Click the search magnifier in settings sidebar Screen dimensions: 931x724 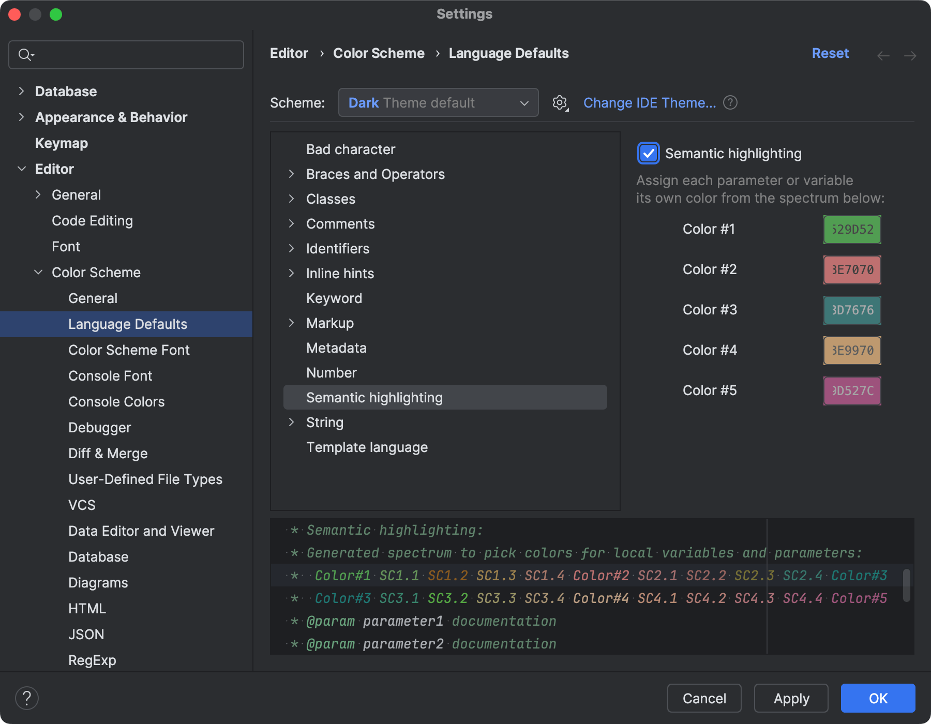tap(25, 54)
